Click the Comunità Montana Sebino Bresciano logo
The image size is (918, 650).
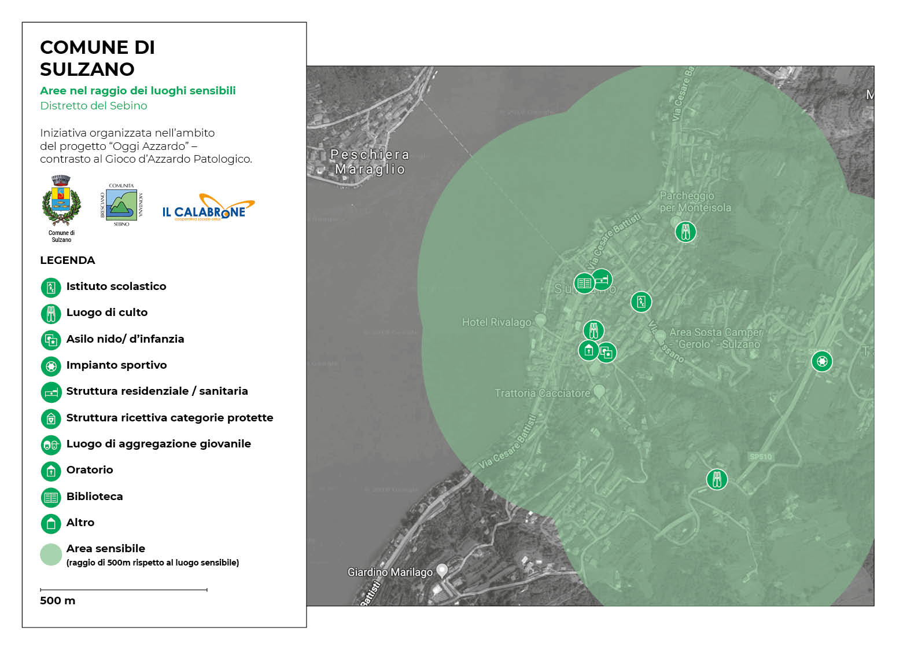[x=122, y=205]
